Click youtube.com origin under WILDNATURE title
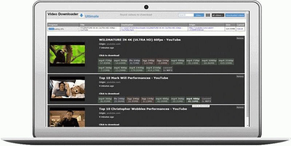The height and width of the screenshot is (146, 291). 113,44
